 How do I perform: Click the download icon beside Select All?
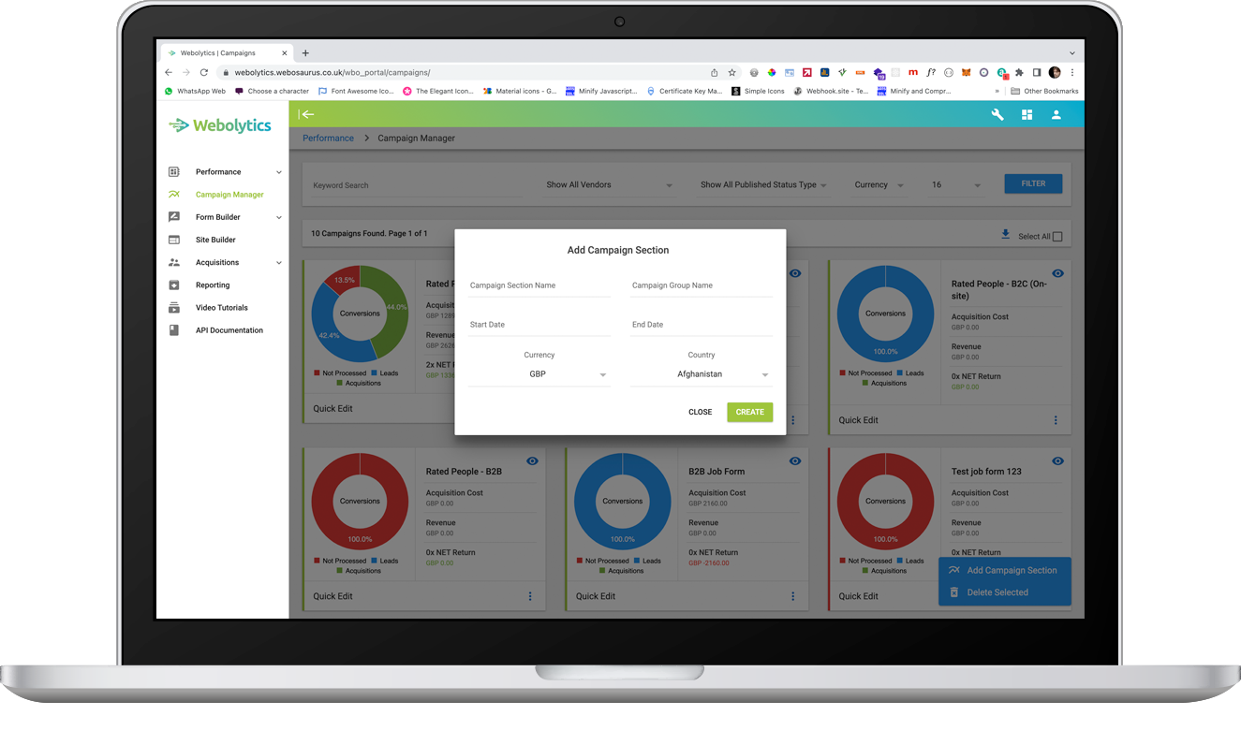point(1005,235)
